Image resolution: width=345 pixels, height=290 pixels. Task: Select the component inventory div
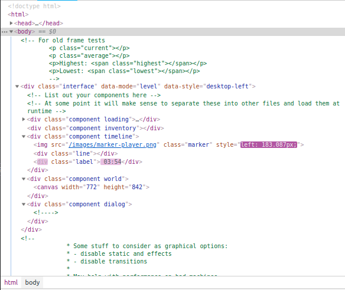pos(96,128)
